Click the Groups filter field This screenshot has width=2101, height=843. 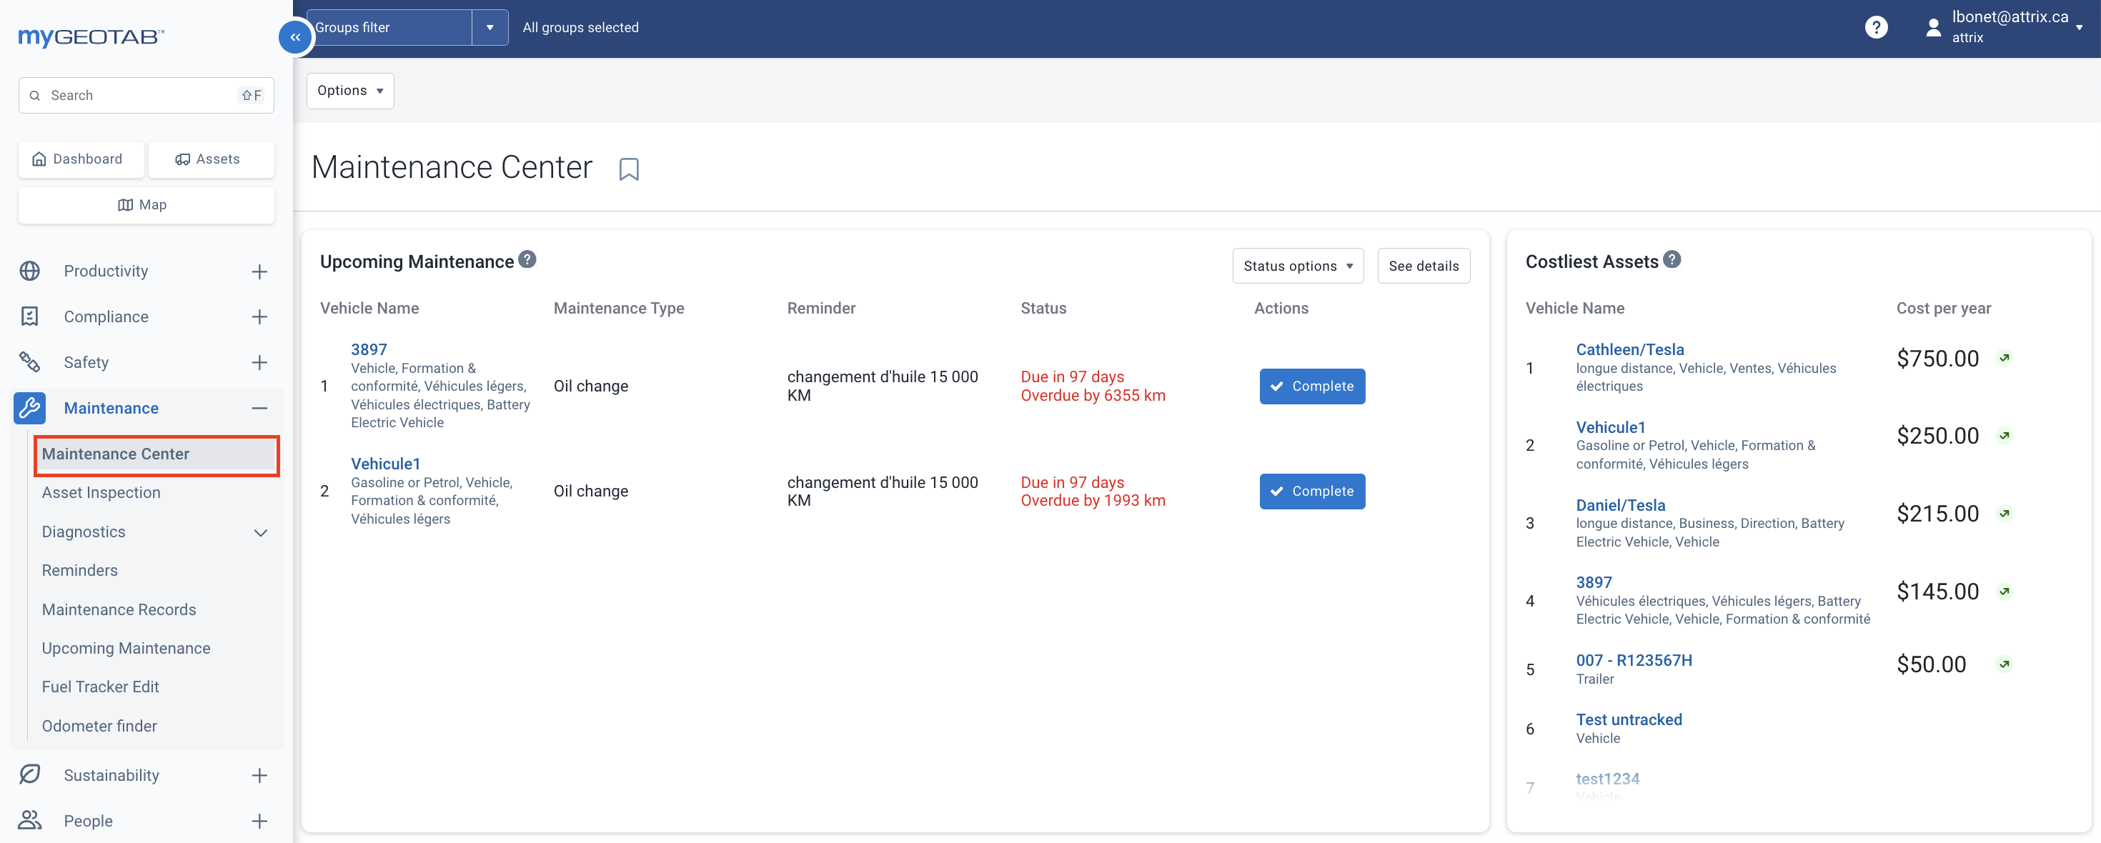click(390, 28)
